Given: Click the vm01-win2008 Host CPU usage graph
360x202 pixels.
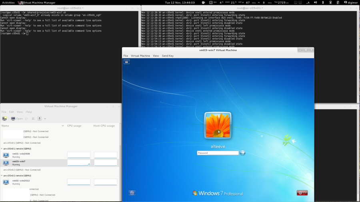Looking at the screenshot, I should (106, 155).
